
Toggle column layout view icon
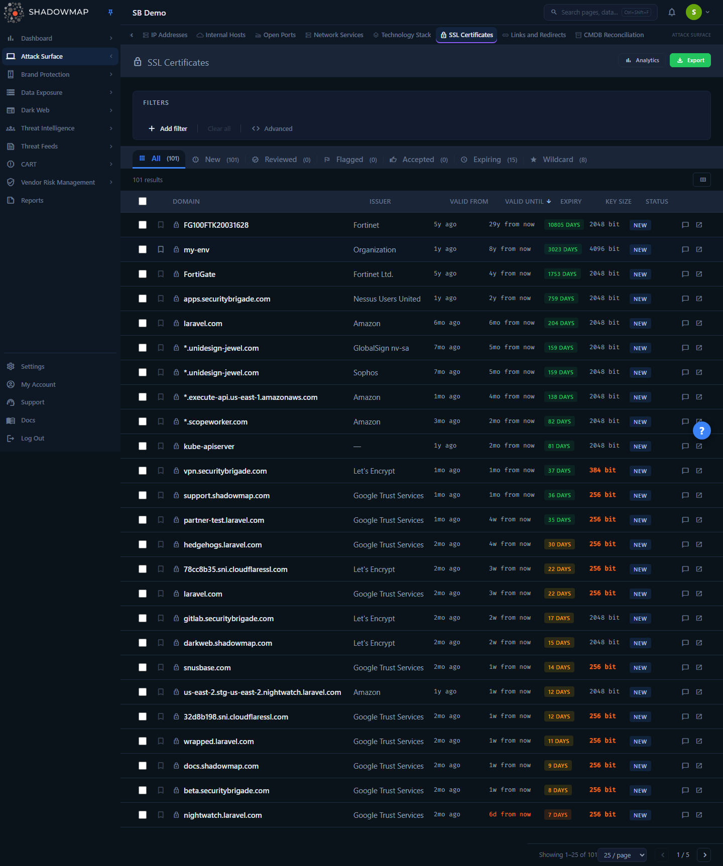pos(702,180)
